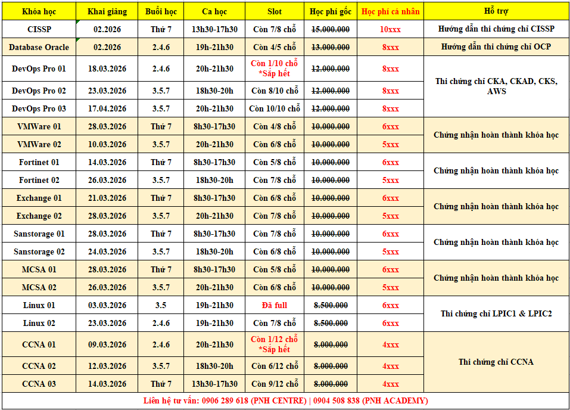Click 'Hướng dẫn thi chứng chỉ OCP' cell
570x410 pixels.
click(x=496, y=47)
